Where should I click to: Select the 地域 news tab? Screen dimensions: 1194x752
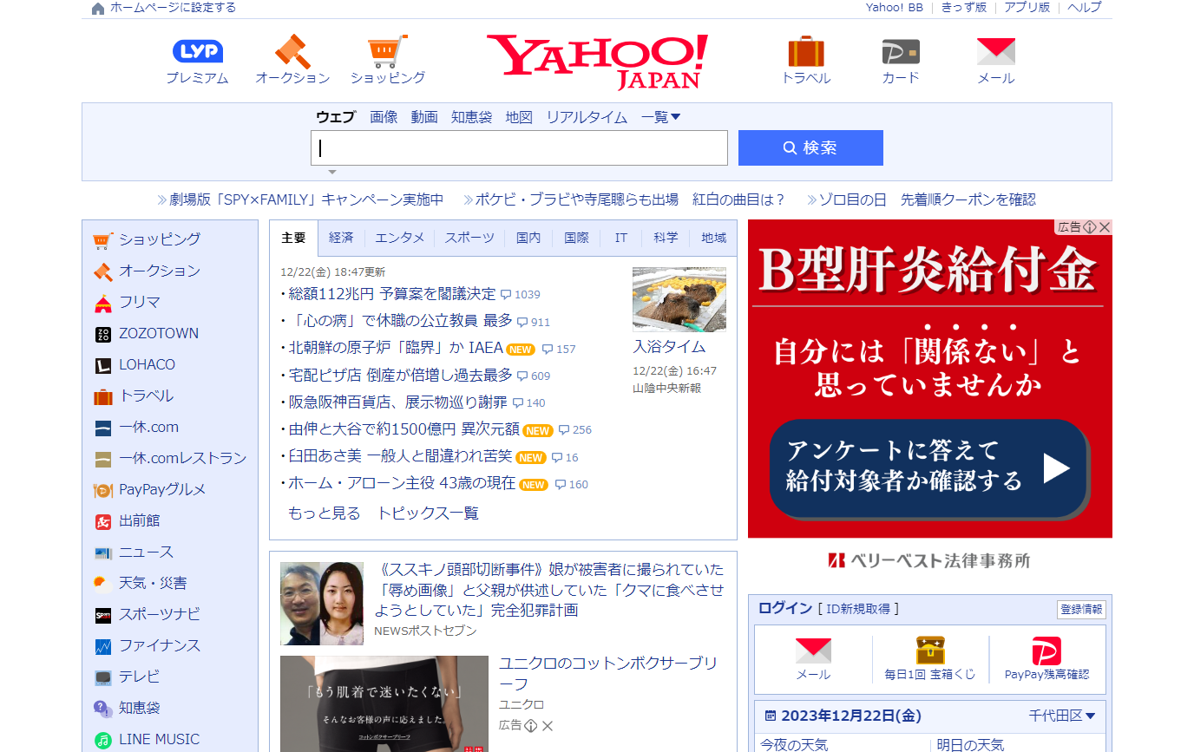click(x=714, y=238)
